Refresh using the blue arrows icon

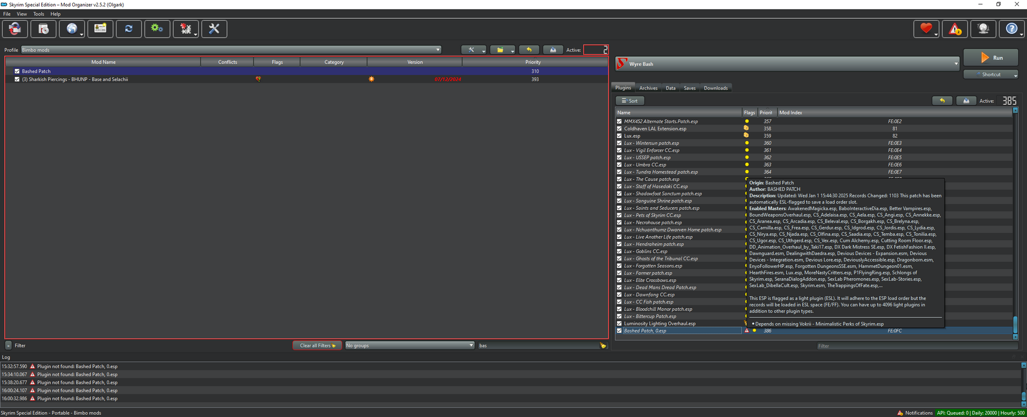(x=128, y=29)
